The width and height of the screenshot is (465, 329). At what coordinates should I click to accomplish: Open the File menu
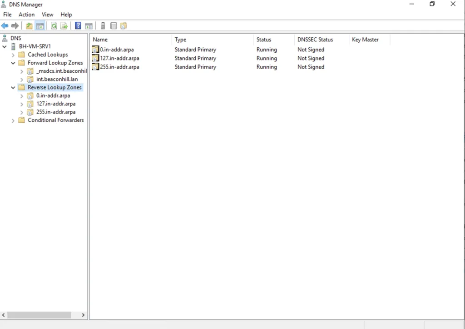click(7, 15)
